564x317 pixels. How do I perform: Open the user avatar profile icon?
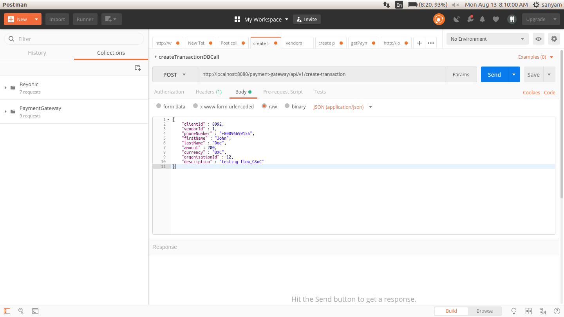click(512, 19)
